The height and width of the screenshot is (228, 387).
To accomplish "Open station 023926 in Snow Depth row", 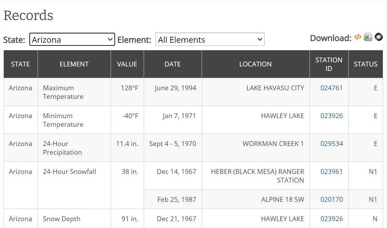I will tap(332, 219).
